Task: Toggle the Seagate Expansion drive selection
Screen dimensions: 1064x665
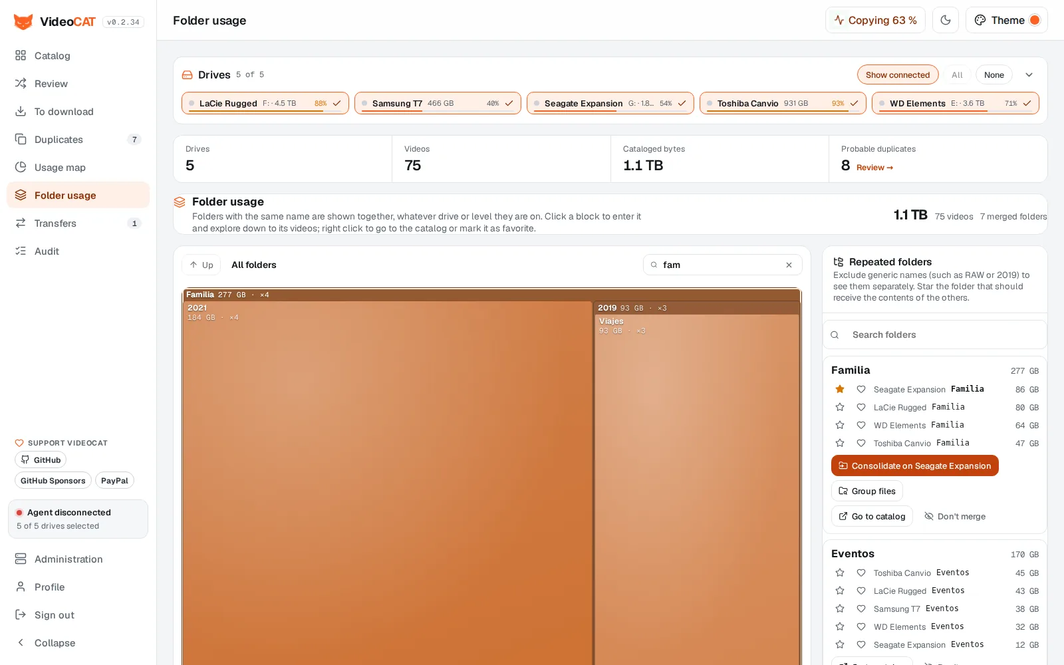Action: pyautogui.click(x=610, y=103)
